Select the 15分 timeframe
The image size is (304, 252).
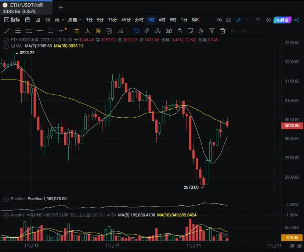pyautogui.click(x=112, y=20)
